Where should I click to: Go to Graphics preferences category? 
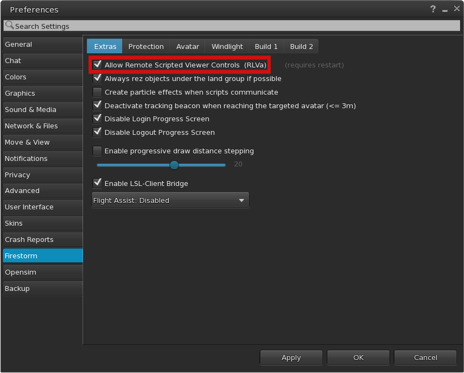42,93
